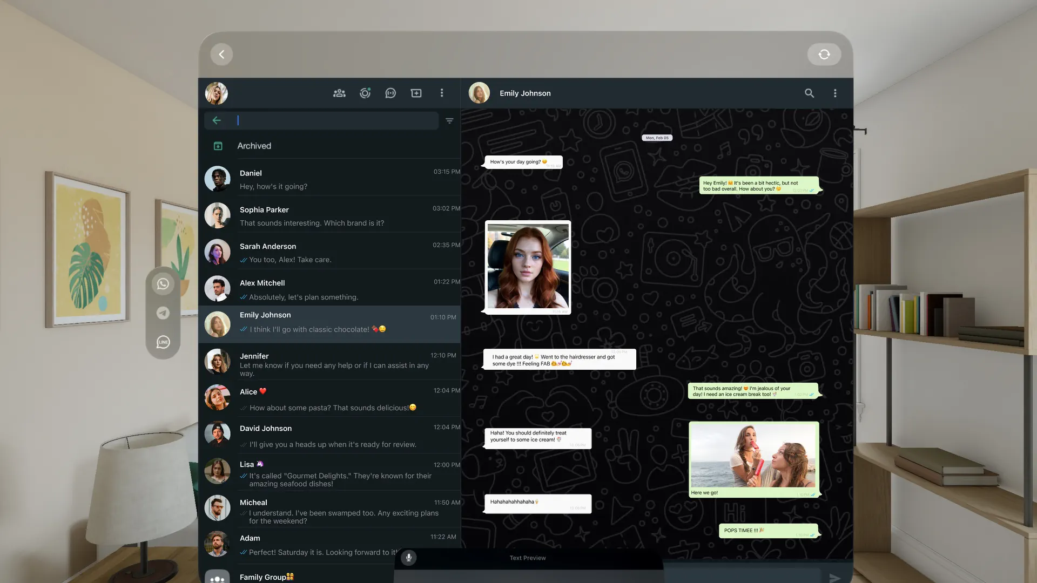
Task: Open the sidebar three-dot overflow menu
Action: coord(442,93)
